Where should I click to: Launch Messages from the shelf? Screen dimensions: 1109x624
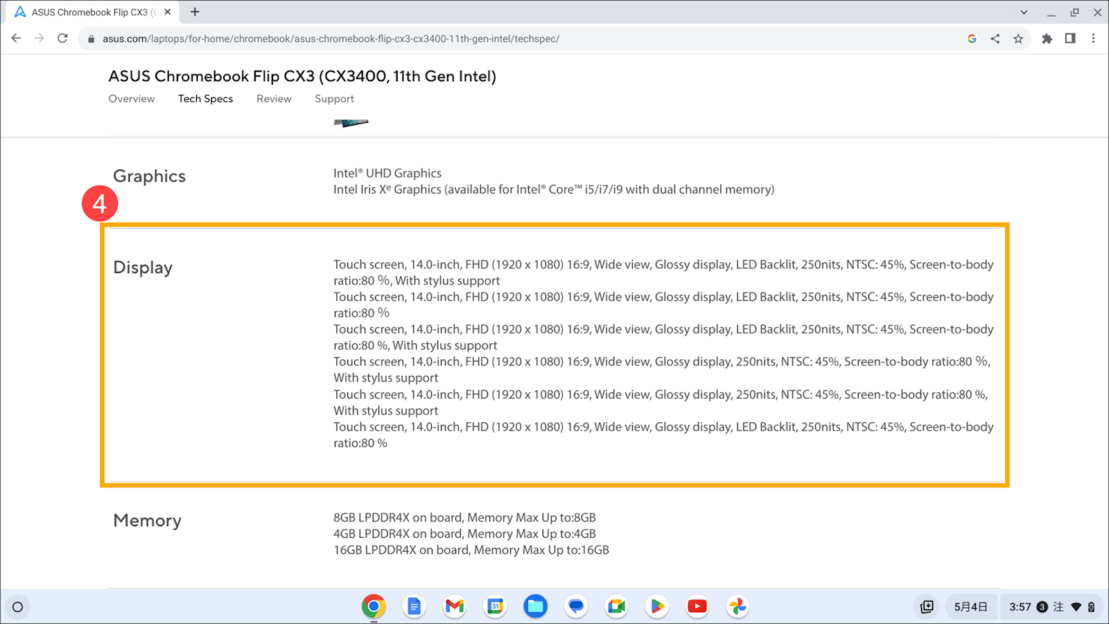(576, 607)
